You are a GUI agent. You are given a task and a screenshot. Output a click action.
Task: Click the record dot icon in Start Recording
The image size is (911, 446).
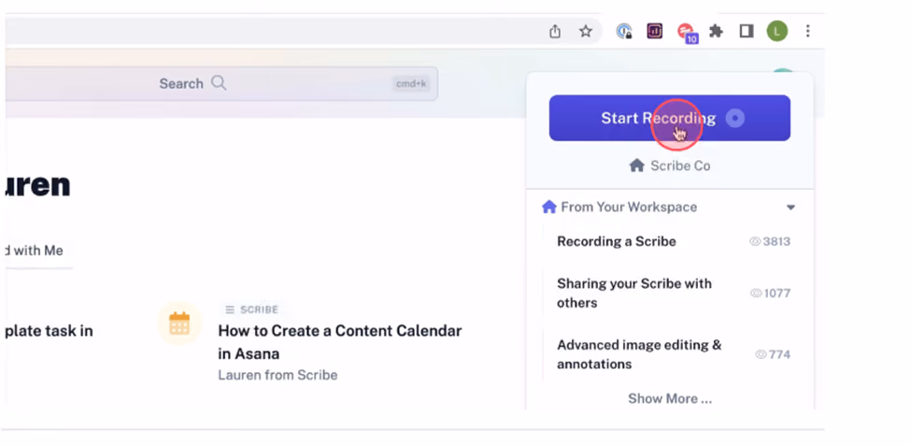click(735, 118)
